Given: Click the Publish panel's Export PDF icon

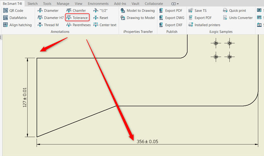Looking at the screenshot, I should click(x=161, y=11).
